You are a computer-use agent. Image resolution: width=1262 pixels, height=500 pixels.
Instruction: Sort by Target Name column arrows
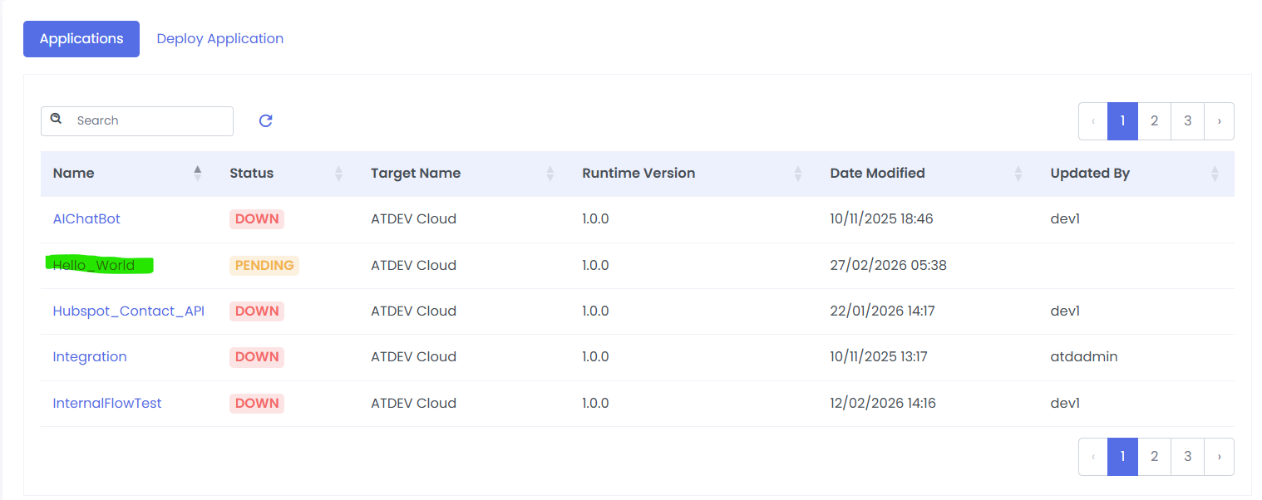(550, 174)
